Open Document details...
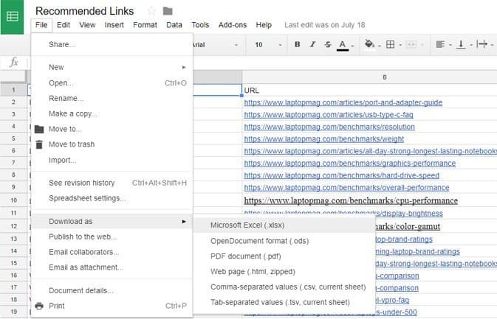Viewport: 497px width, 319px height. click(x=112, y=290)
